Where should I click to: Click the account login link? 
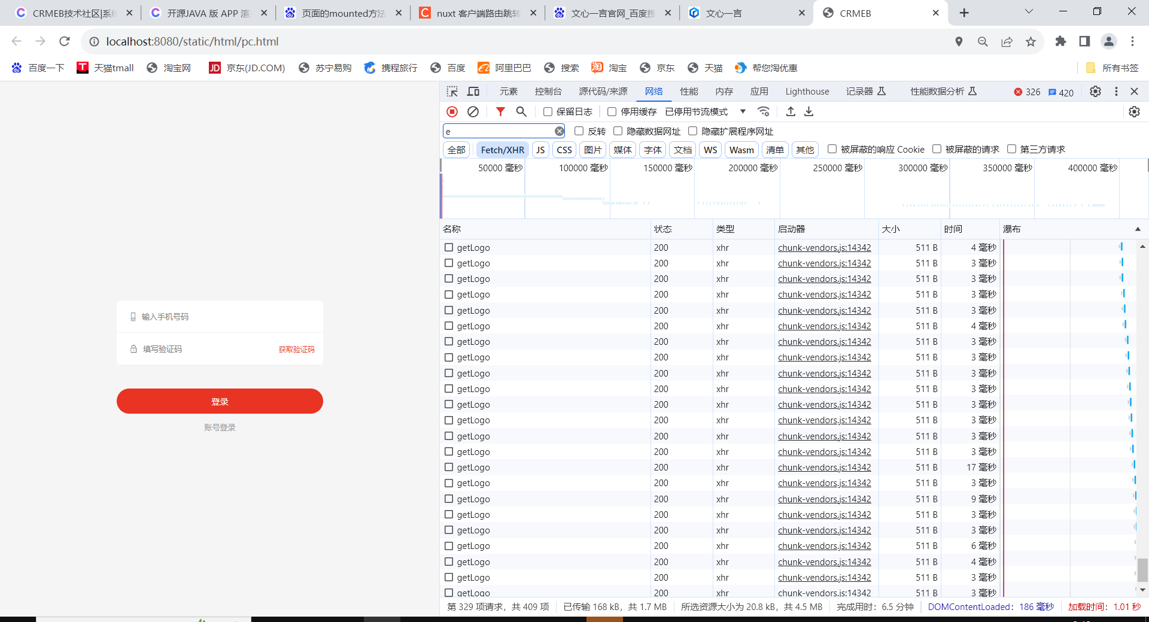pos(220,427)
